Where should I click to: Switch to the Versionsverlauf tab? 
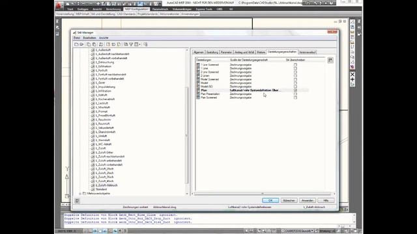click(307, 52)
